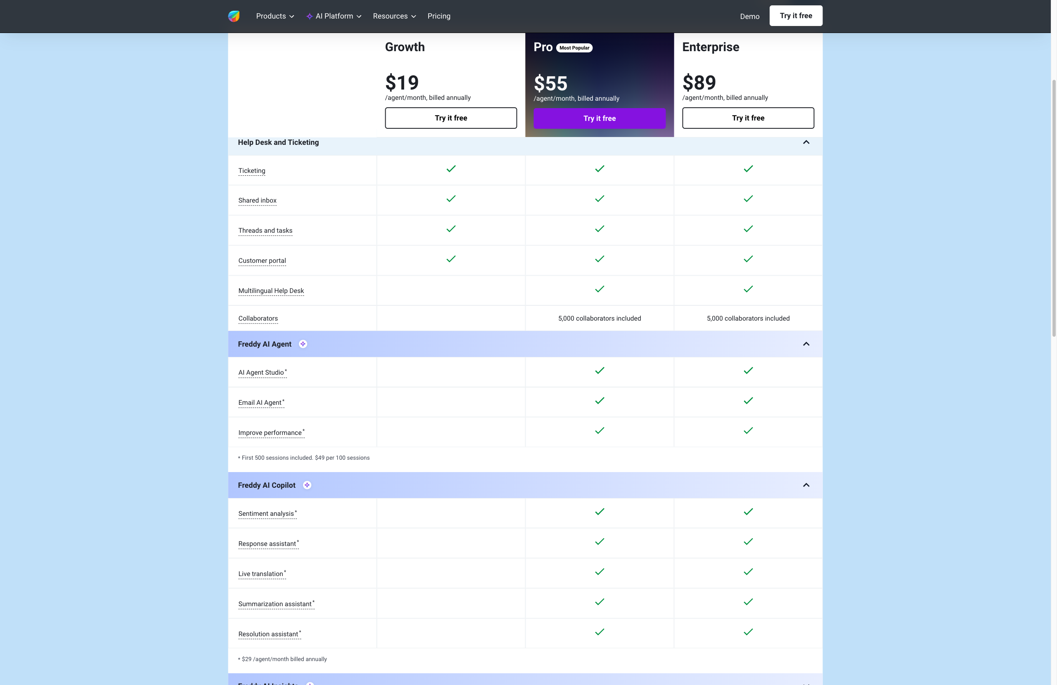The width and height of the screenshot is (1057, 685).
Task: Click the Enterprise checkmark in Ticketing row
Action: (x=748, y=169)
